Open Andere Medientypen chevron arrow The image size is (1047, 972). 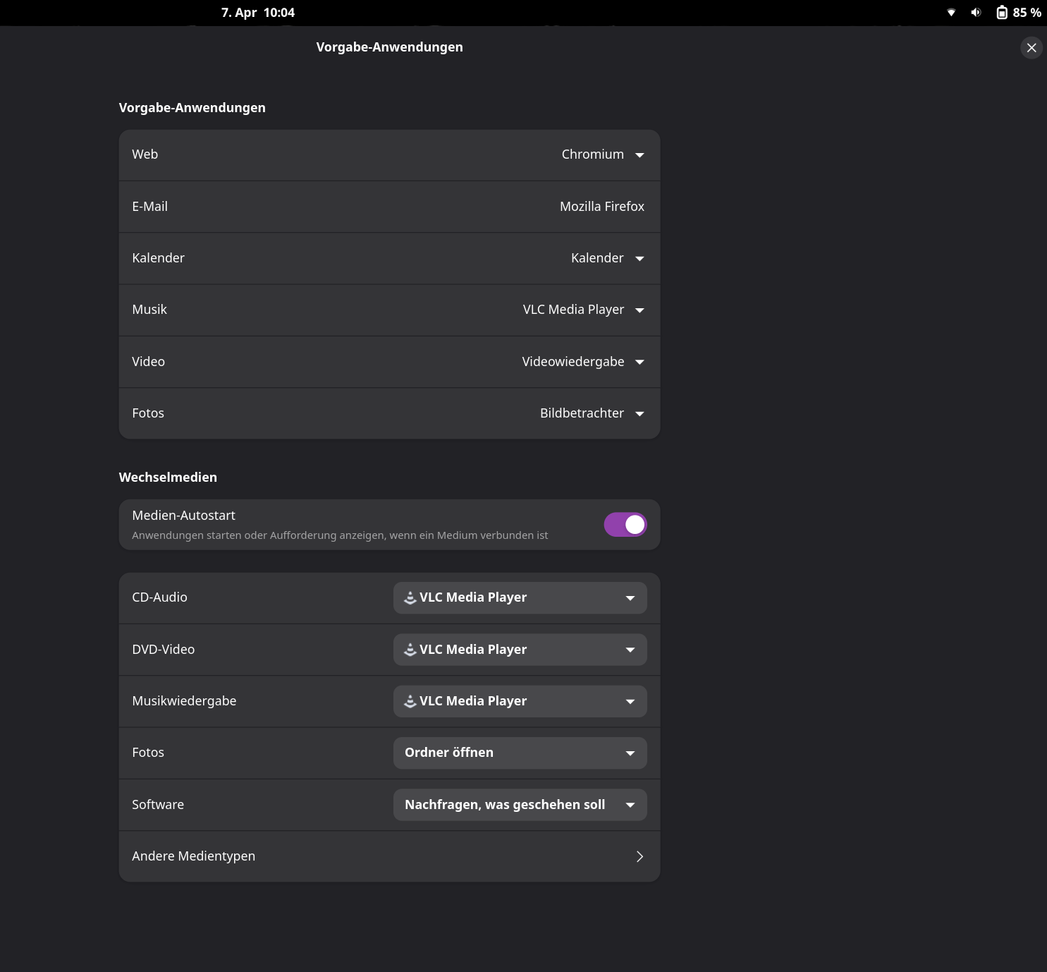[639, 856]
